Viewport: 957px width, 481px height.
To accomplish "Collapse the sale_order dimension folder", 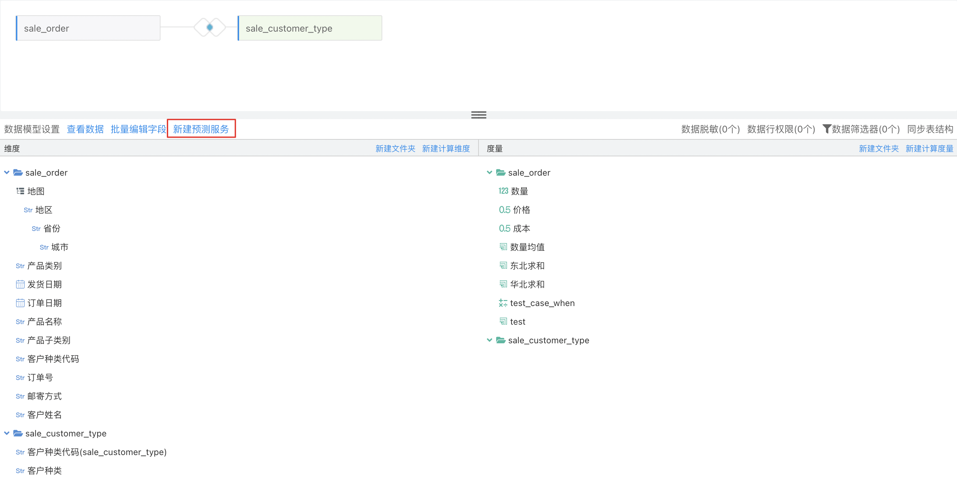I will pos(7,172).
